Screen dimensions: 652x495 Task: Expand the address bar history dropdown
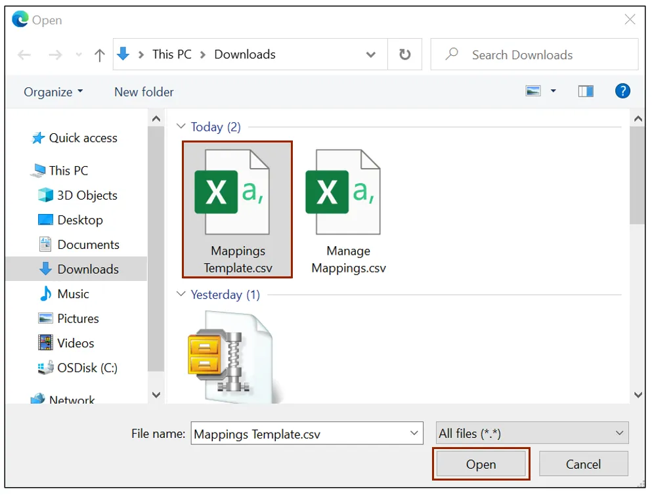tap(371, 54)
